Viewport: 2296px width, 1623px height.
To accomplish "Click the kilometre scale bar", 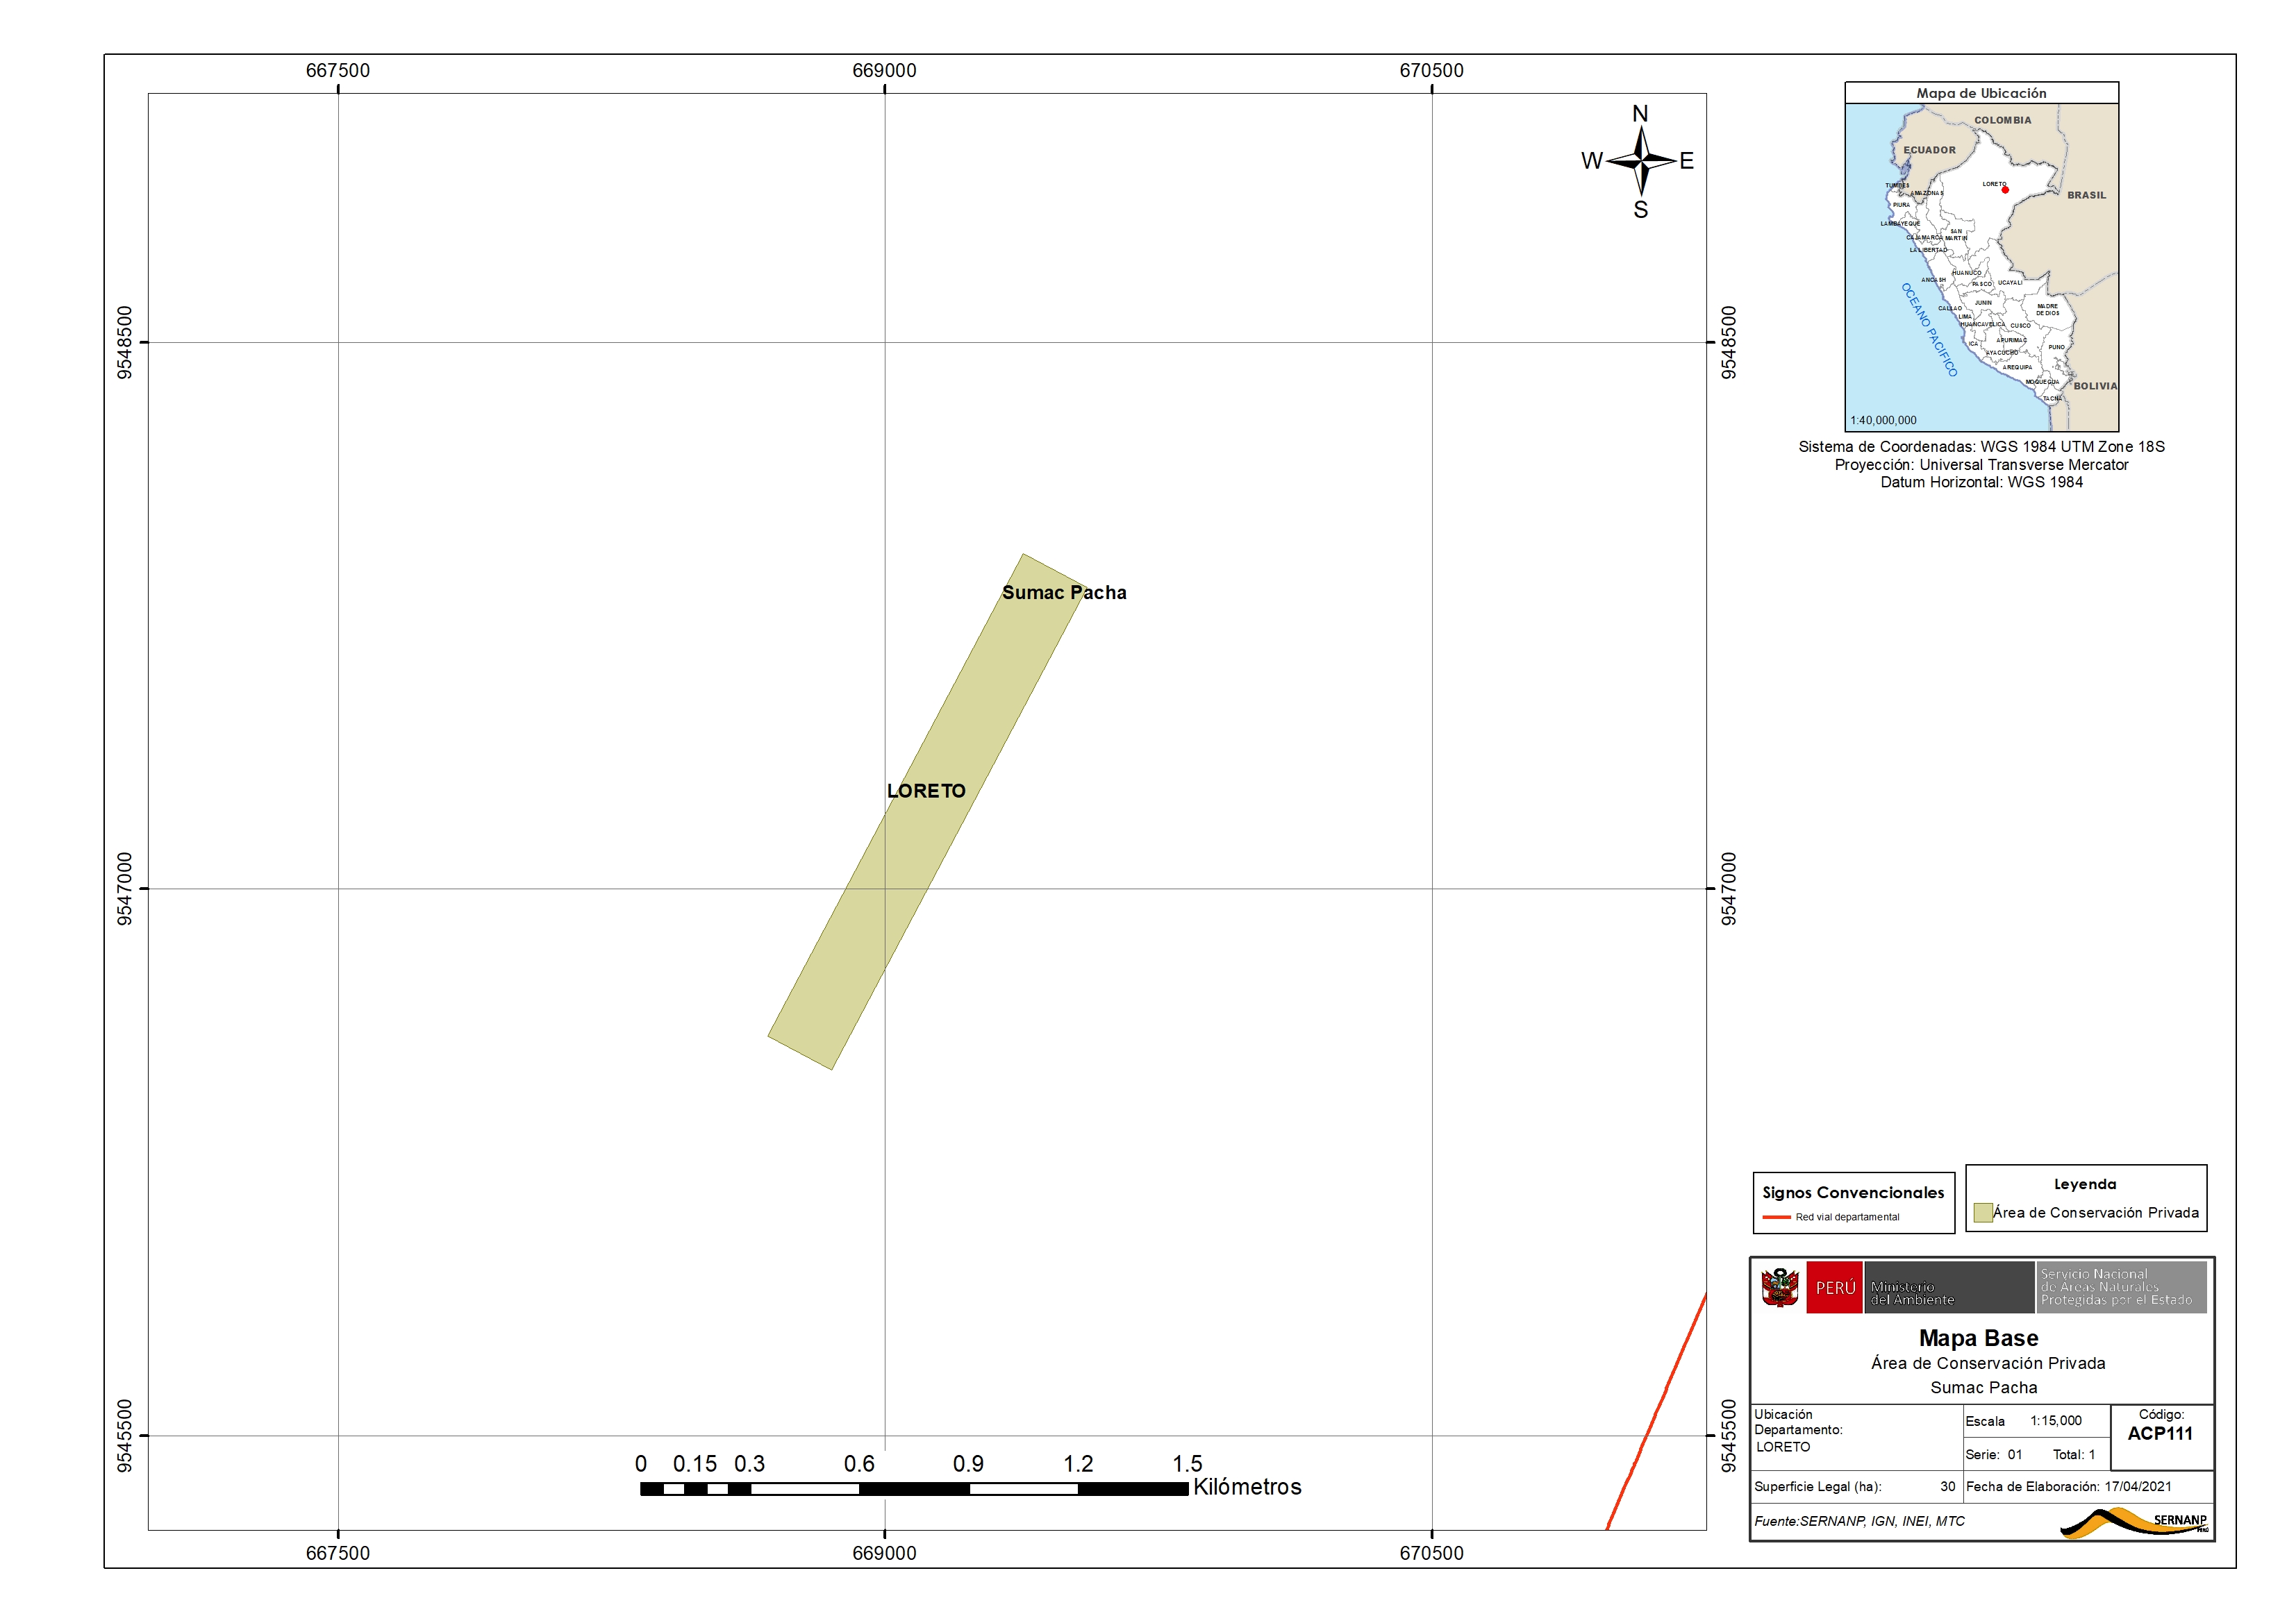I will click(914, 1489).
